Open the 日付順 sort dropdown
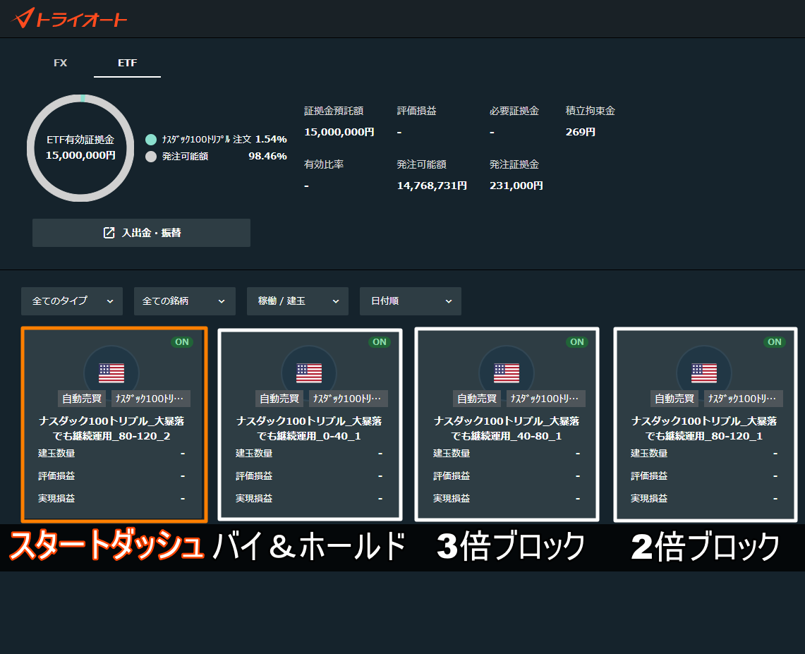The height and width of the screenshot is (654, 805). point(411,301)
